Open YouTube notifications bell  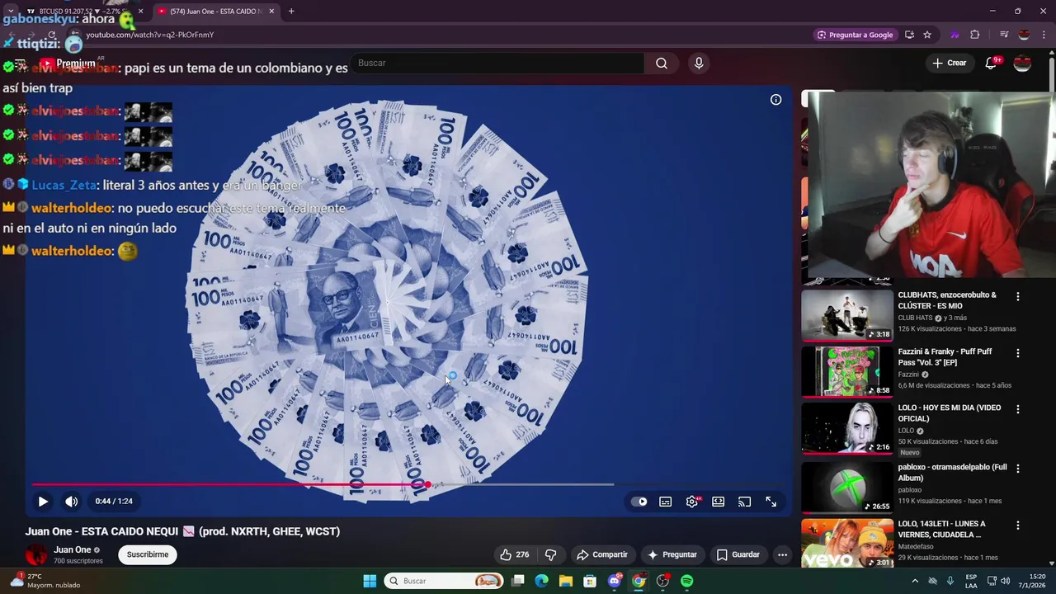pos(992,63)
